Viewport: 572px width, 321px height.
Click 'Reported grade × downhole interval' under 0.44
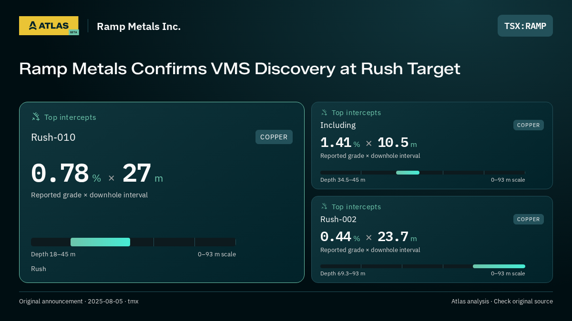(370, 250)
